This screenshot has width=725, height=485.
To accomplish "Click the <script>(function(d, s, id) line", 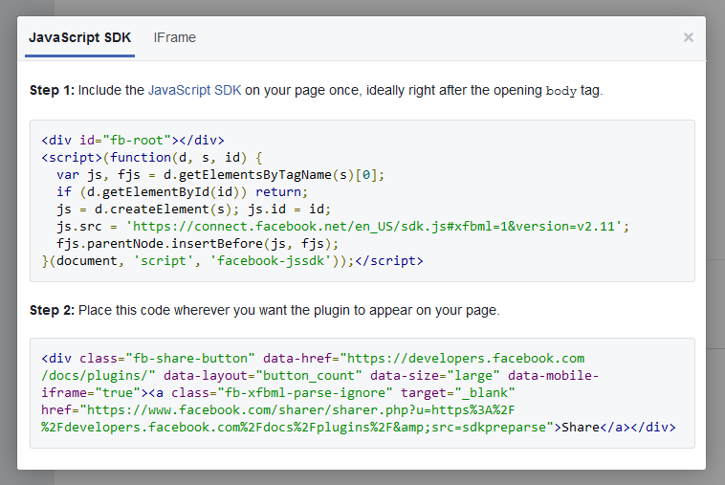I will [x=152, y=158].
